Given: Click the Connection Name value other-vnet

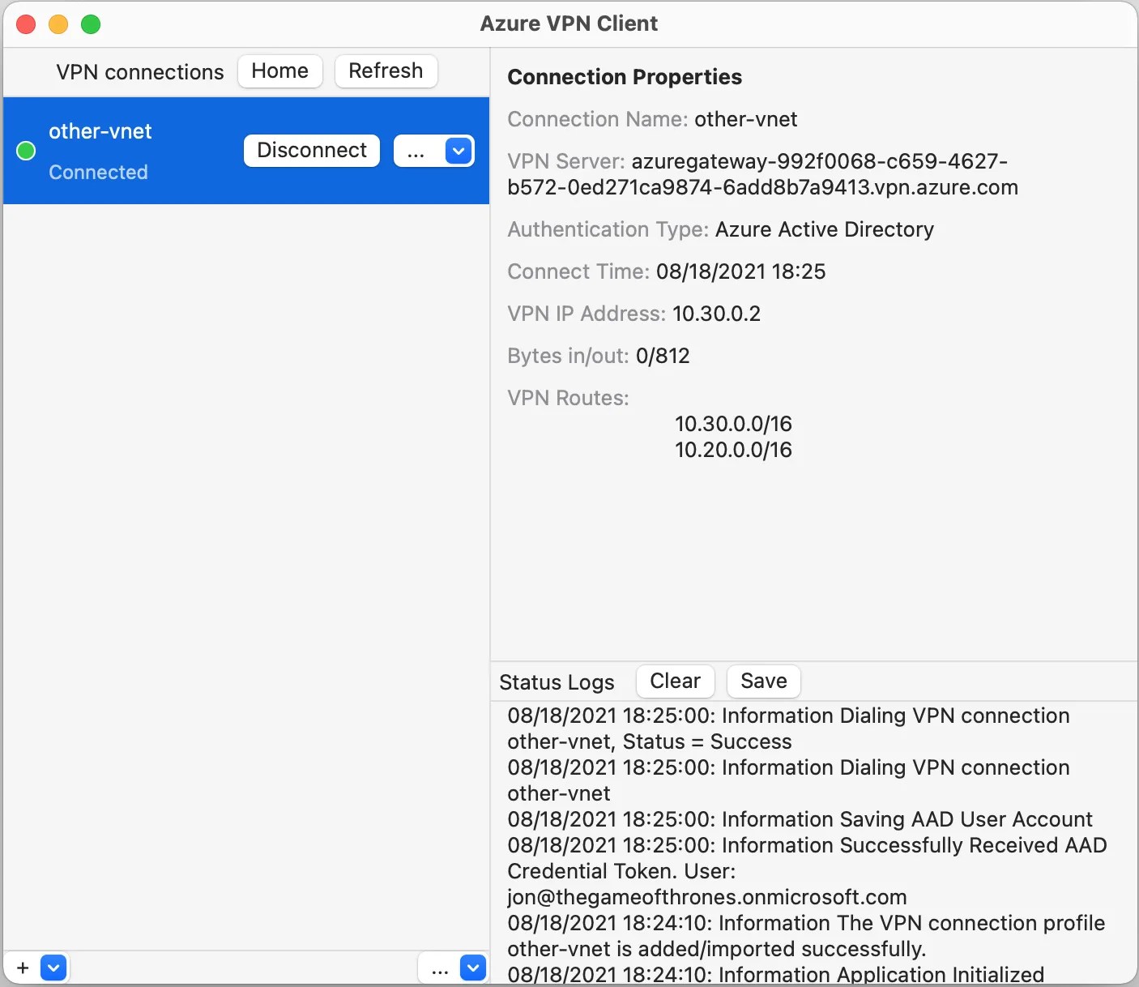Looking at the screenshot, I should click(x=746, y=119).
